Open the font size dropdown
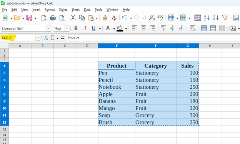Viewport: 240px width, 144px height. tap(67, 28)
